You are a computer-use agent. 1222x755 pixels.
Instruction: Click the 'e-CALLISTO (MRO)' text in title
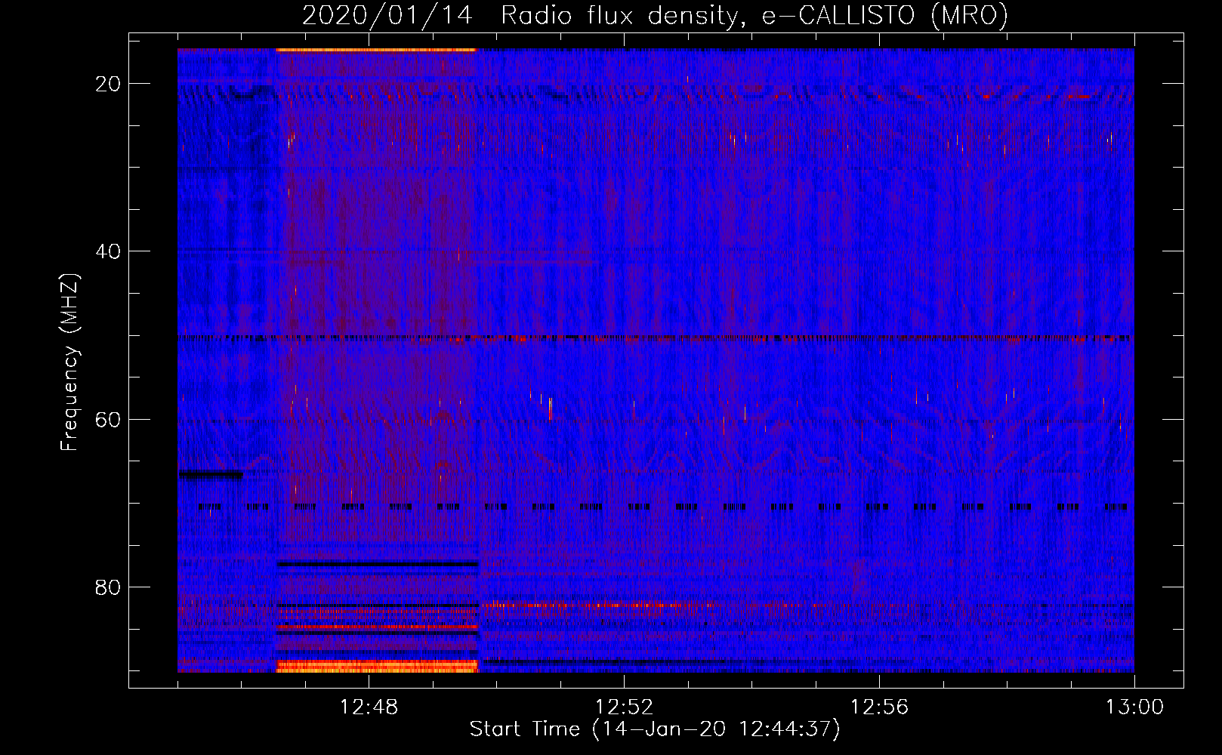point(885,15)
